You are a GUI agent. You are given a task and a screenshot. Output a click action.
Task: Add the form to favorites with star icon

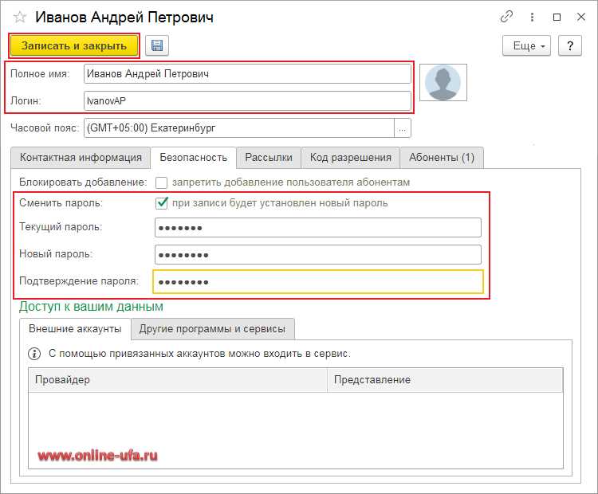[x=19, y=18]
